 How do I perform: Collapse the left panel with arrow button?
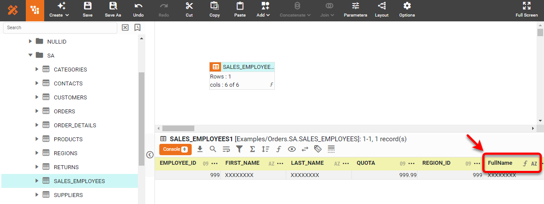tap(150, 155)
